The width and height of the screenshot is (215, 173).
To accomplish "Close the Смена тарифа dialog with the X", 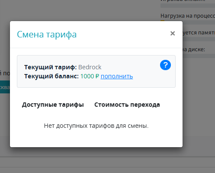I will click(x=173, y=34).
